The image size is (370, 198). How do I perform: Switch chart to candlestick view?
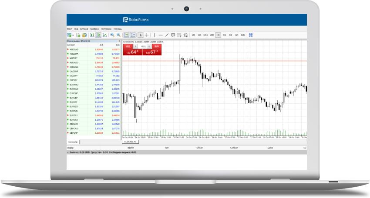98,35
